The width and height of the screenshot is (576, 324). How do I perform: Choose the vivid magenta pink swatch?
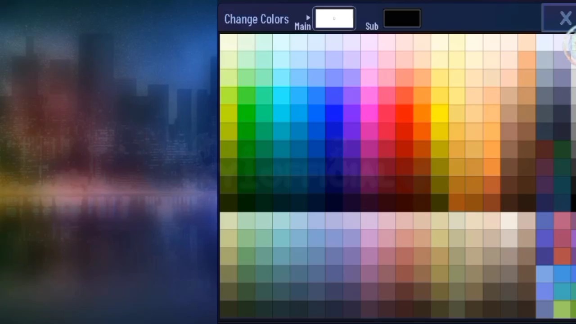369,113
